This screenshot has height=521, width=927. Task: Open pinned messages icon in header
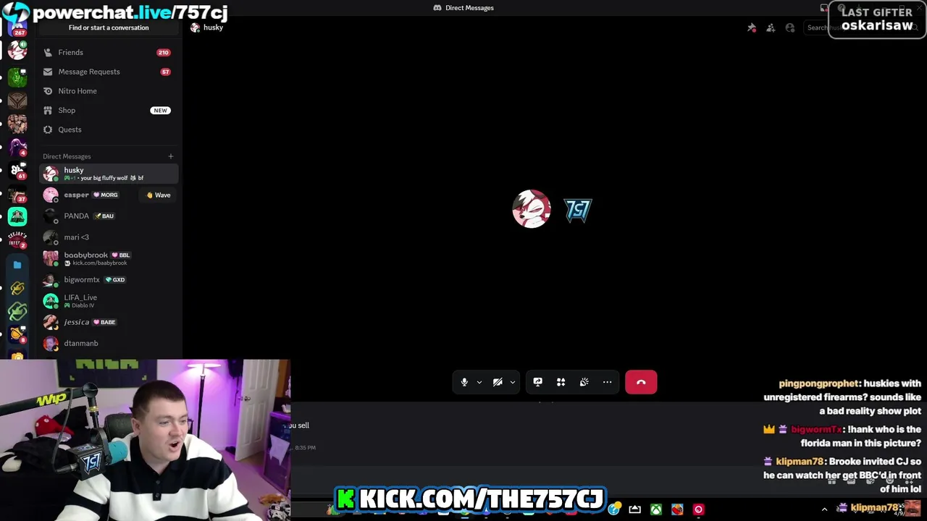pos(752,27)
